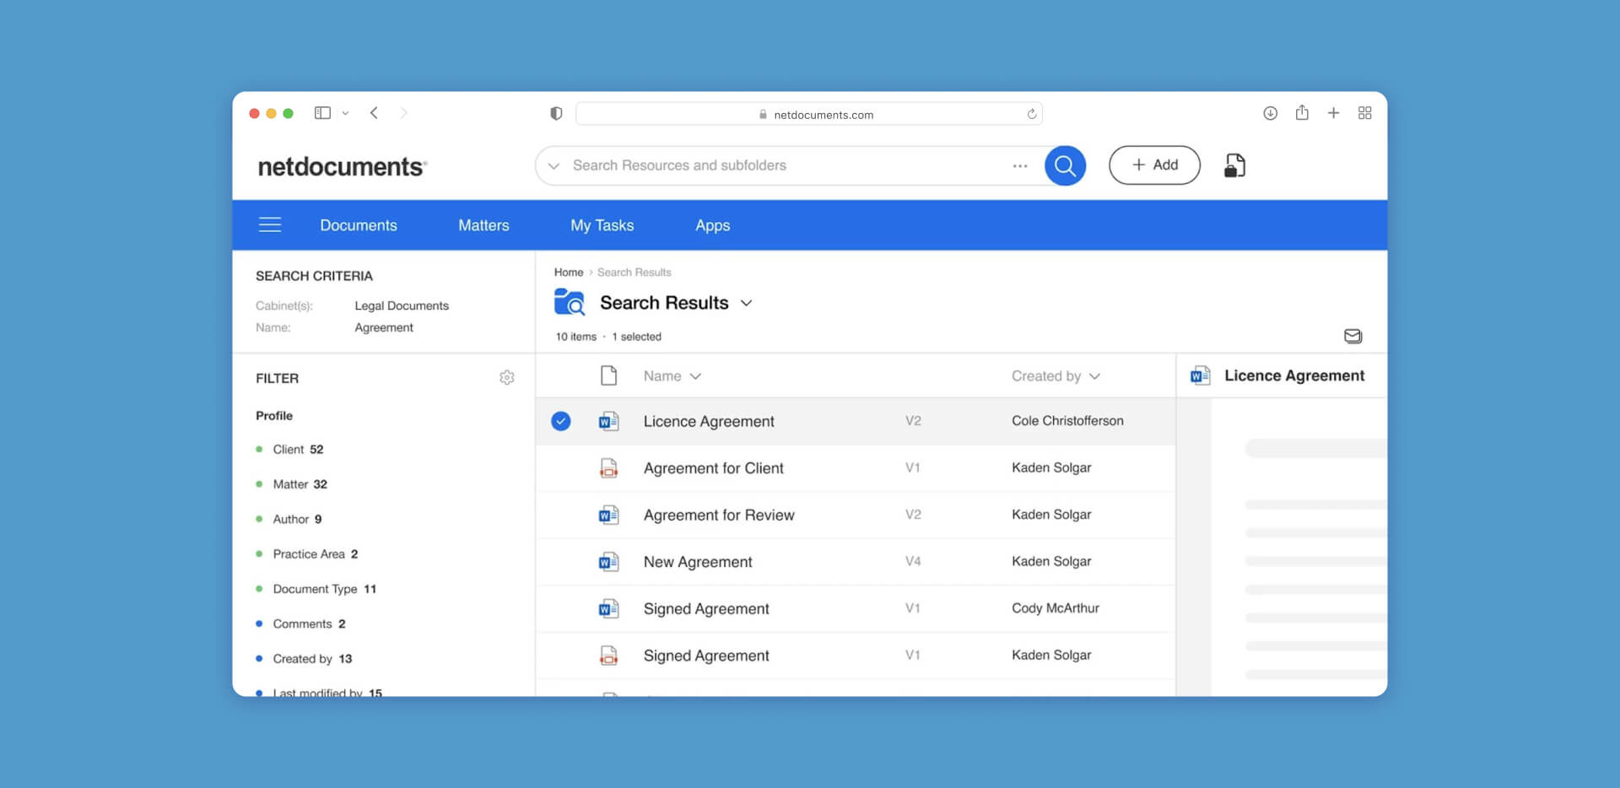The height and width of the screenshot is (788, 1620).
Task: Open browser downloads icon
Action: pos(1270,113)
